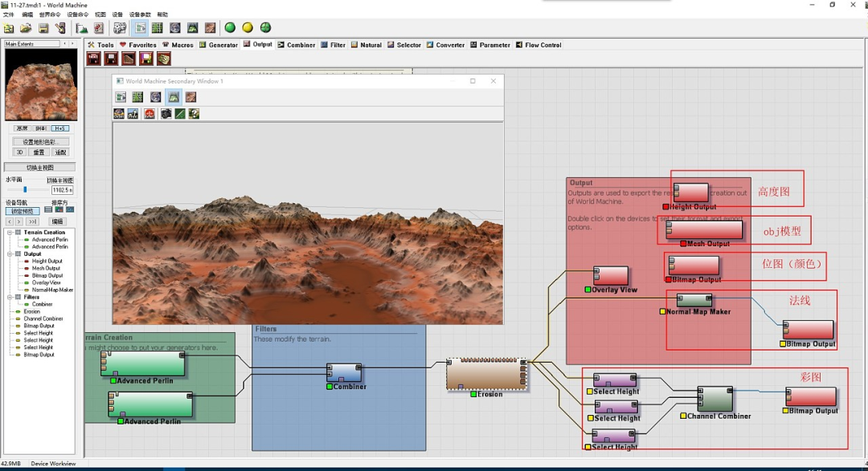The height and width of the screenshot is (471, 868).
Task: Click the 设置地形色彩 button
Action: coord(40,141)
